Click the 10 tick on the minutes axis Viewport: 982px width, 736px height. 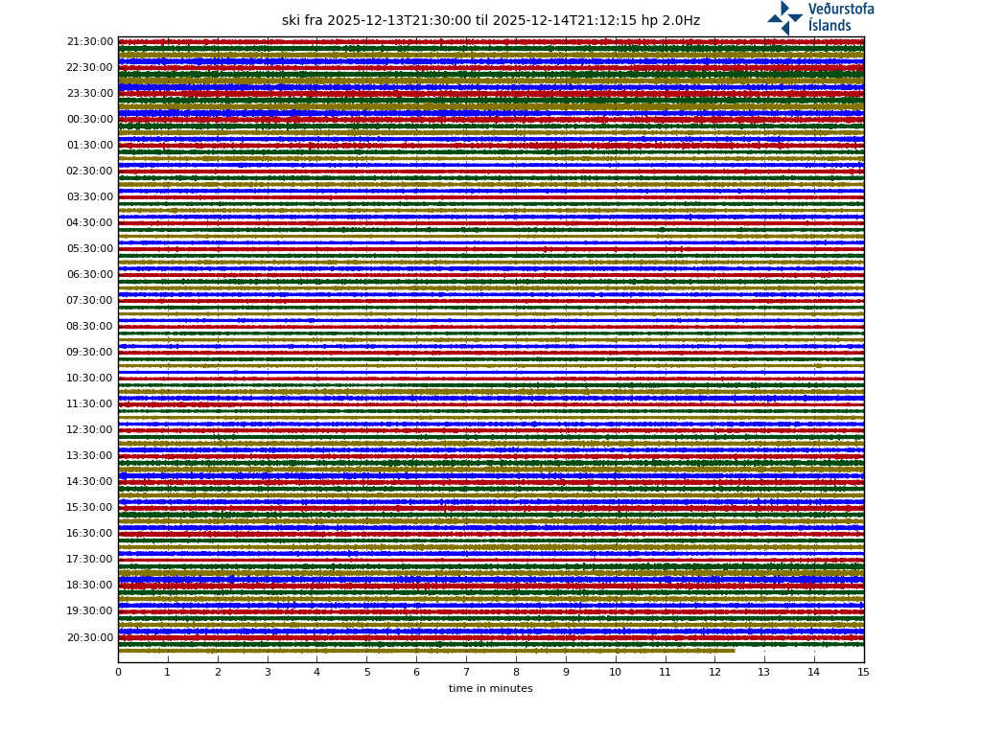point(615,673)
